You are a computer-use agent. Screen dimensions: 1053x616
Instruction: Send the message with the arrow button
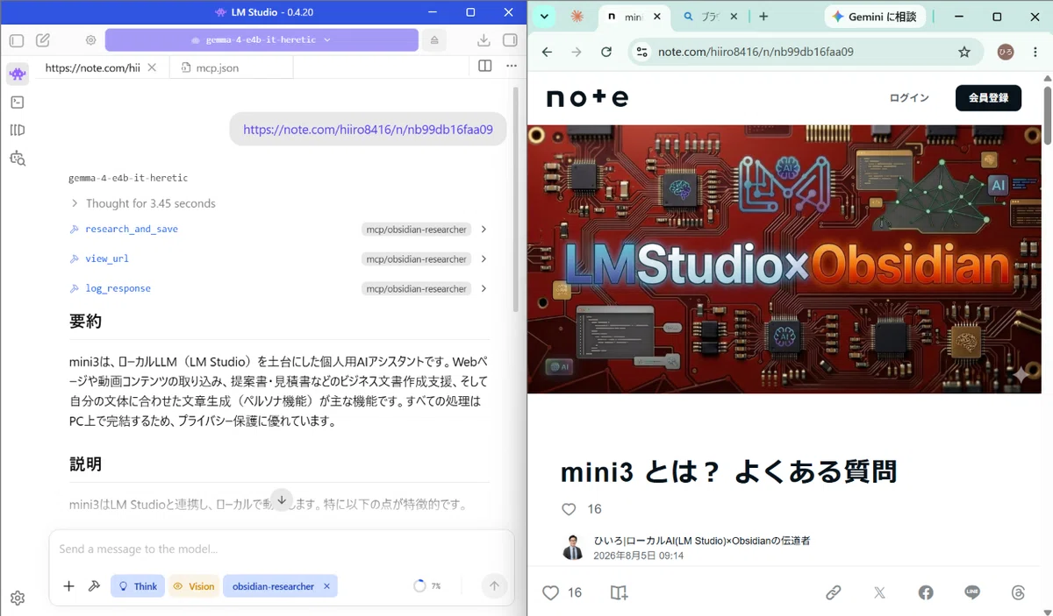pos(494,586)
